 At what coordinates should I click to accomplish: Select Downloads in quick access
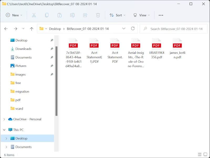pyautogui.click(x=23, y=49)
